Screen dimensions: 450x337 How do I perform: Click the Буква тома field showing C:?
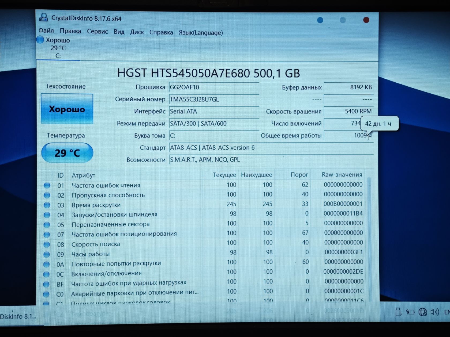[x=214, y=136]
